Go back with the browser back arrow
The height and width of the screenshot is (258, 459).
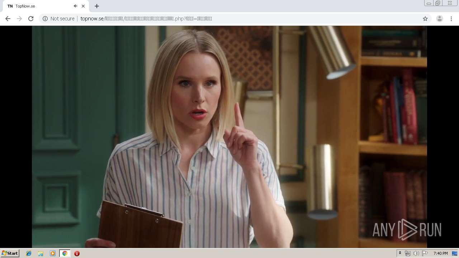point(8,19)
